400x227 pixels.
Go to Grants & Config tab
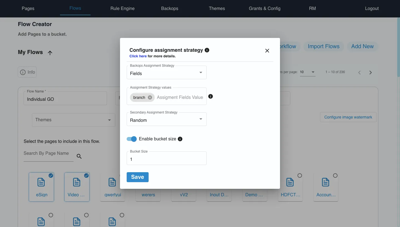pos(265,8)
